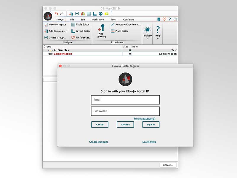Switch to the FlowJo ribbon tab
This screenshot has height=178, width=237.
(60, 20)
